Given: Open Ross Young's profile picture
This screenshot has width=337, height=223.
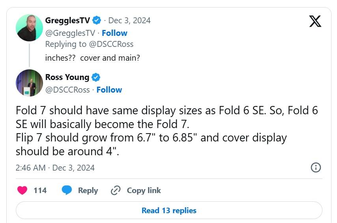Looking at the screenshot, I should tap(29, 83).
